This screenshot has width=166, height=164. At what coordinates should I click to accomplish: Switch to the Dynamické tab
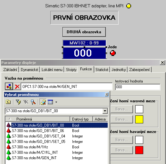click(x=29, y=70)
